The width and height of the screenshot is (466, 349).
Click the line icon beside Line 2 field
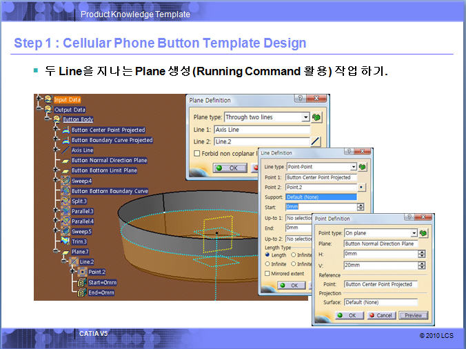coord(316,141)
